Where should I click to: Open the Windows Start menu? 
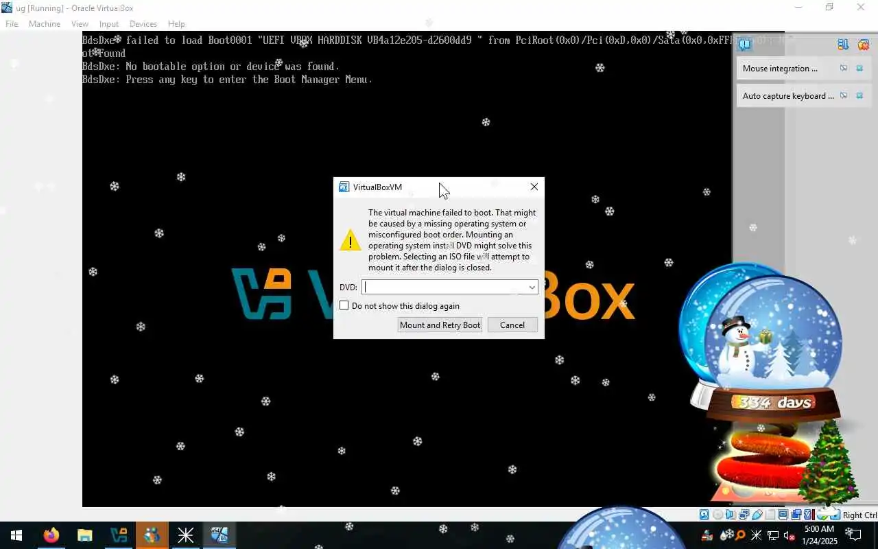(x=16, y=535)
